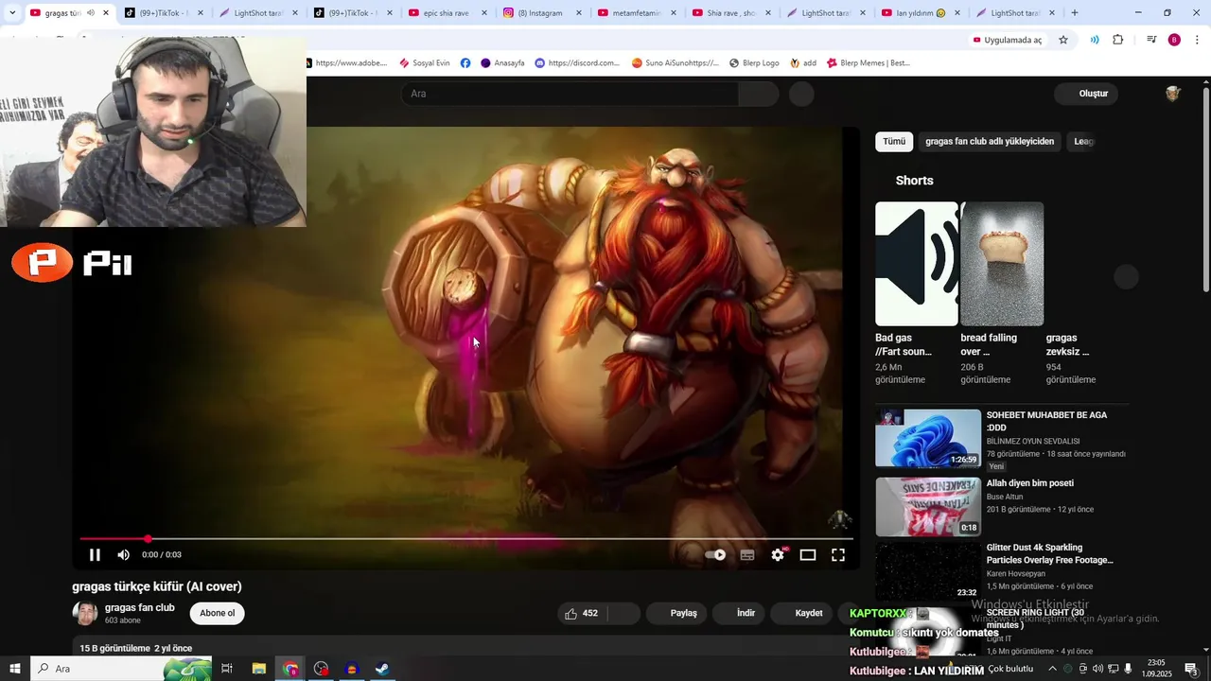Open the gragas zevksiz short title
This screenshot has width=1211, height=681.
[x=1068, y=344]
